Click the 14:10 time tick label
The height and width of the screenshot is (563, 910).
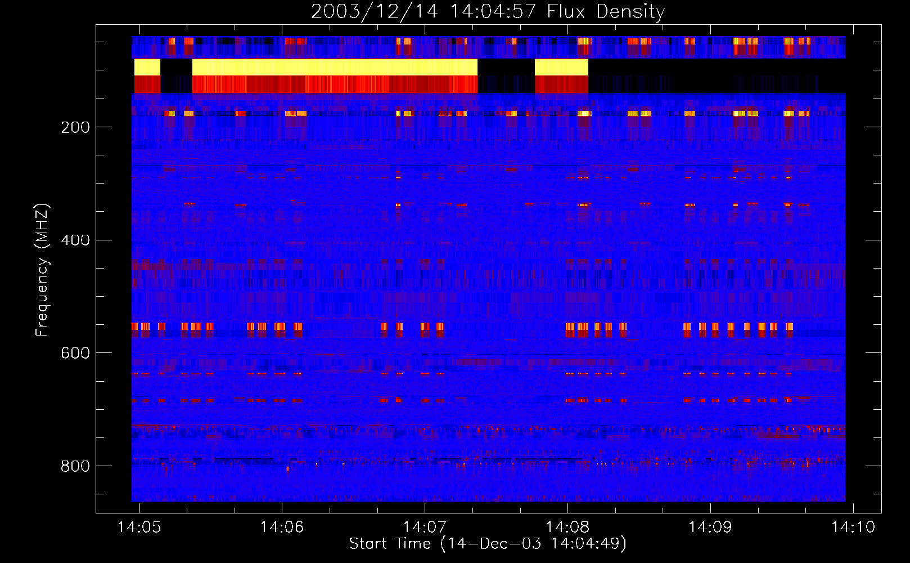click(x=853, y=527)
